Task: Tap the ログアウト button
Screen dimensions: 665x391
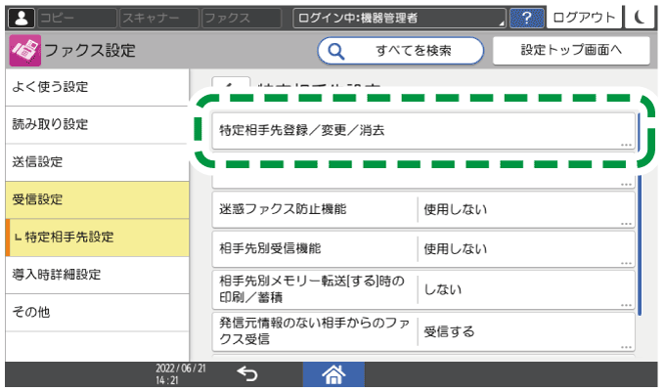Action: 584,17
